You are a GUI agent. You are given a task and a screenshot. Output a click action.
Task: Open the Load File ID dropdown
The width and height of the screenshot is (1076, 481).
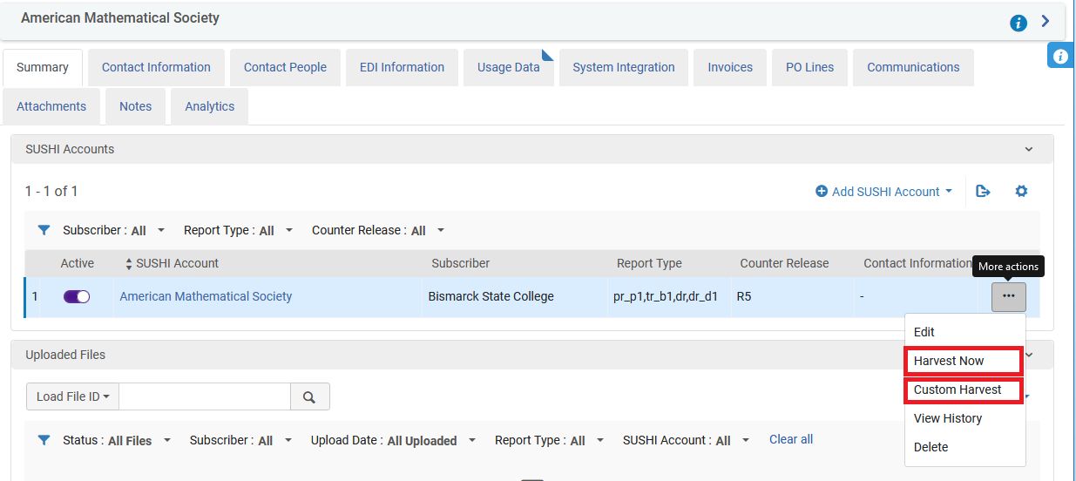[72, 396]
